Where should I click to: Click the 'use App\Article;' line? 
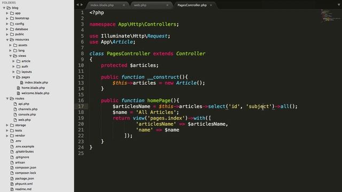pos(112,42)
